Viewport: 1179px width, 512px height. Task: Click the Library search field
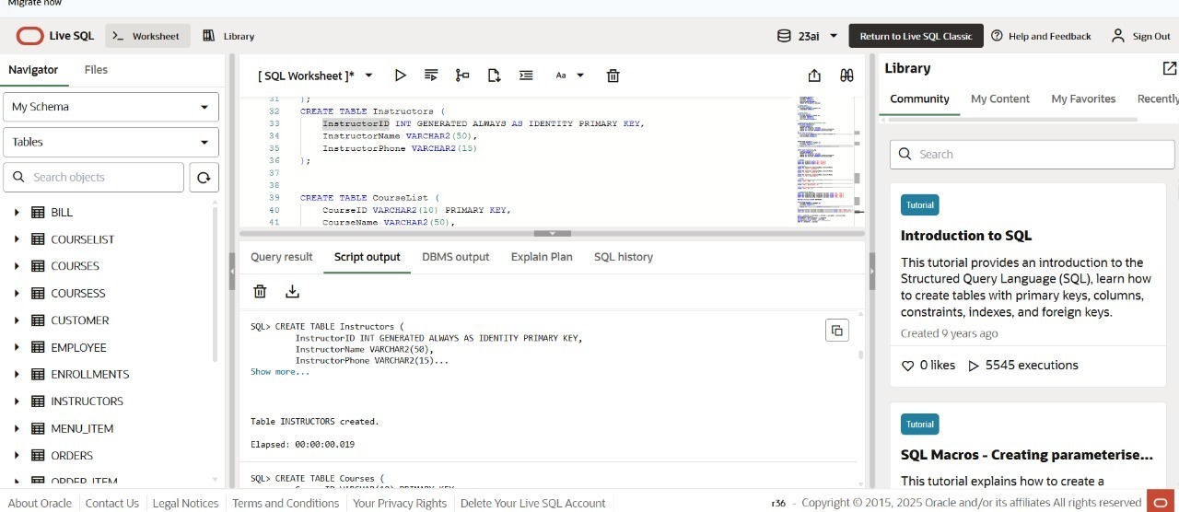click(x=1032, y=154)
